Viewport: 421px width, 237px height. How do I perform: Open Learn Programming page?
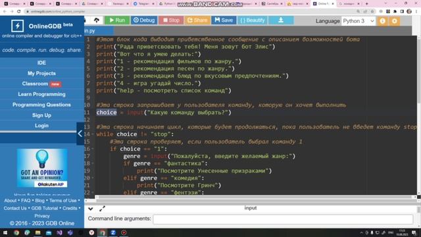[41, 94]
